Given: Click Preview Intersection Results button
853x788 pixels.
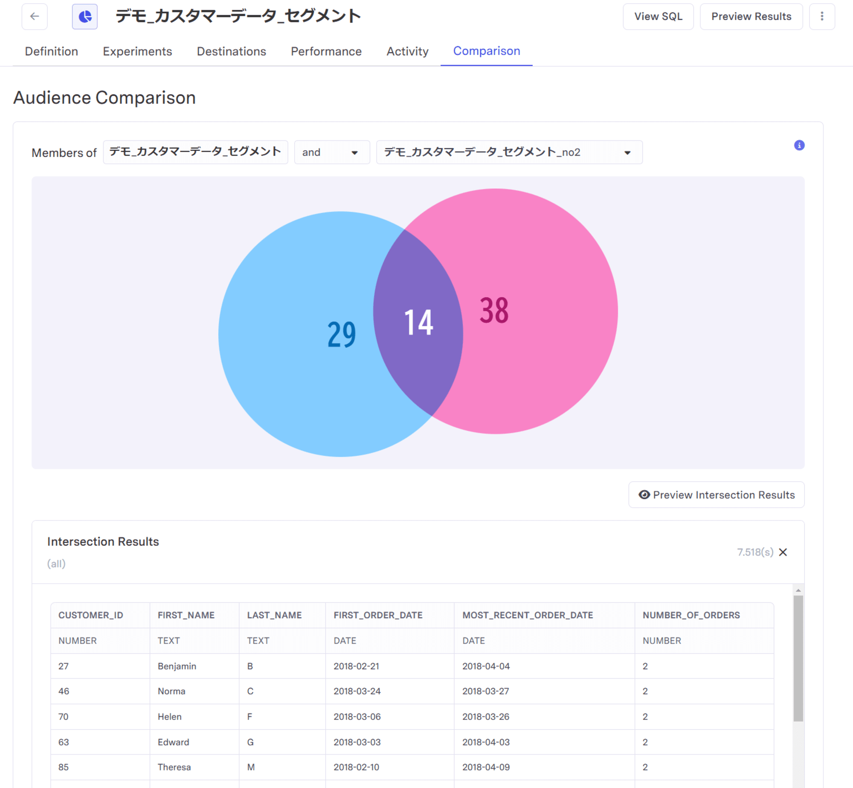Looking at the screenshot, I should [717, 495].
